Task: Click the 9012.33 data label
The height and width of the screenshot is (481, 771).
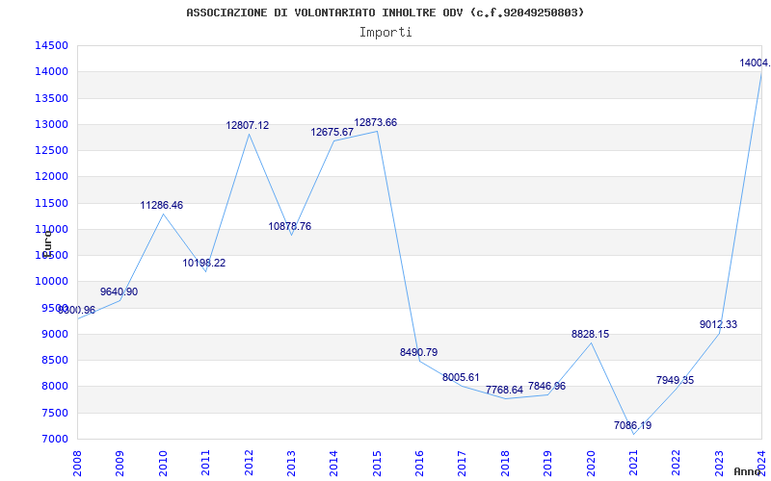Action: pos(718,325)
